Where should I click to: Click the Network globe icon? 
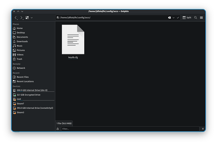(x=14, y=68)
